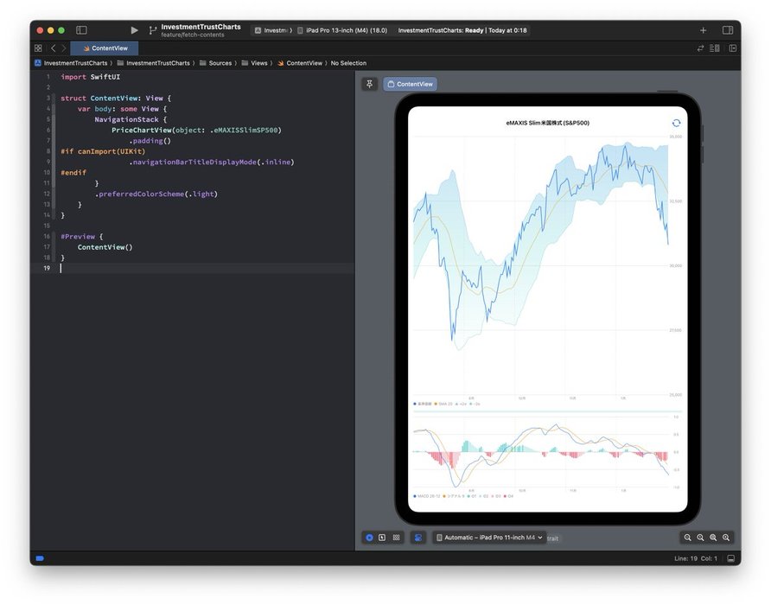Toggle code review mode arrows
The image size is (771, 605).
tap(700, 48)
